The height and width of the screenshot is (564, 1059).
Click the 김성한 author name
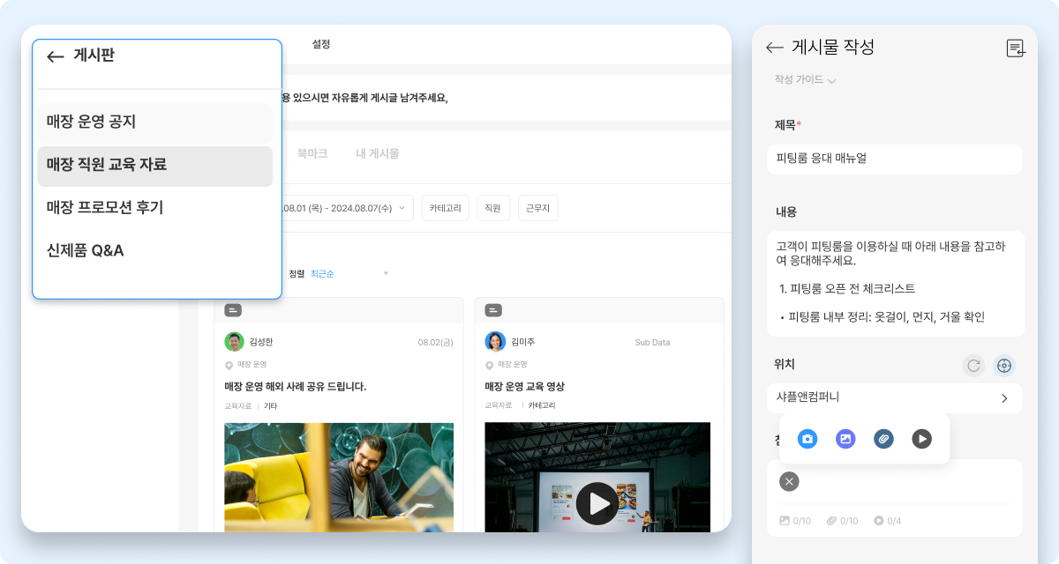(261, 342)
